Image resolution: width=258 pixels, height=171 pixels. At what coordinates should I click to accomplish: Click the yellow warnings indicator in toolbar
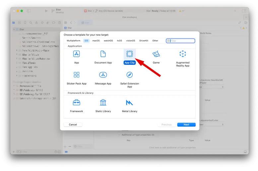point(182,11)
